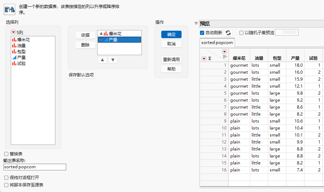Click the sigma icon in the preview table header
324x192 pixels.
tap(210, 59)
